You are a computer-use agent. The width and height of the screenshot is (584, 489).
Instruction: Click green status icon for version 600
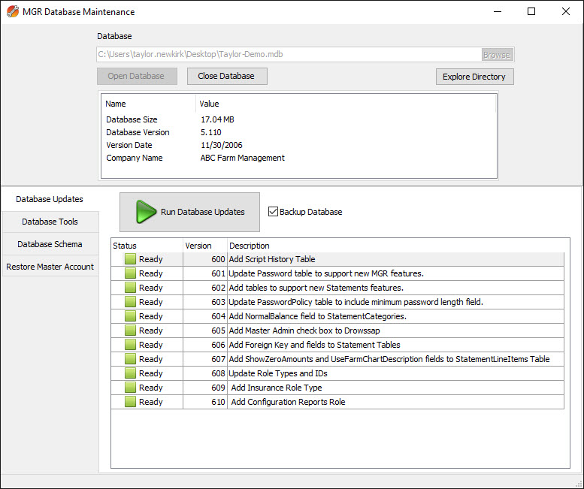(x=130, y=259)
